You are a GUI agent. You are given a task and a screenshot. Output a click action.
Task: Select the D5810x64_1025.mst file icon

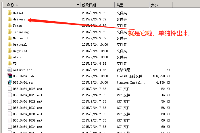pyautogui.click(x=10, y=89)
